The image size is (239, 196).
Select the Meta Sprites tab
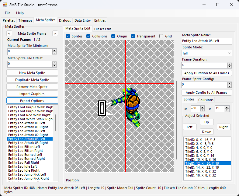(46, 20)
